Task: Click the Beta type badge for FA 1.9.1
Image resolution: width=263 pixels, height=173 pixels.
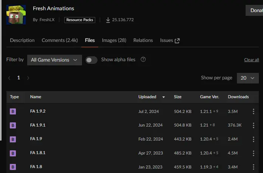Action: click(x=13, y=125)
